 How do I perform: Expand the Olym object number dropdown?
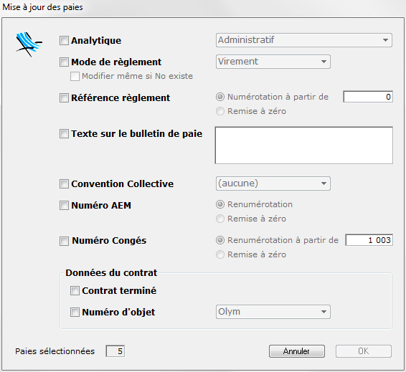[273, 312]
